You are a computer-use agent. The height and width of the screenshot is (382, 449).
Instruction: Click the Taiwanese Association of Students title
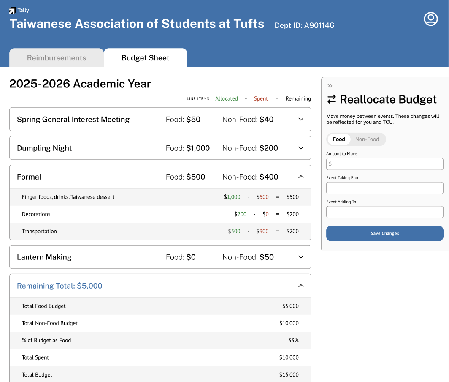coord(137,24)
